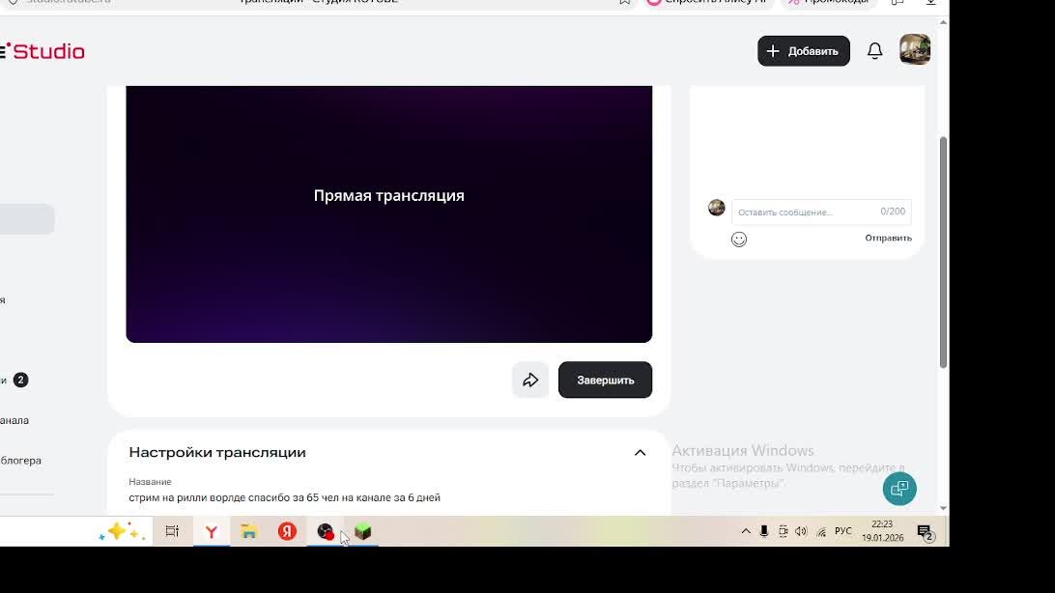Open the Wi-Fi network tray icon
The width and height of the screenshot is (1055, 593).
tap(821, 532)
